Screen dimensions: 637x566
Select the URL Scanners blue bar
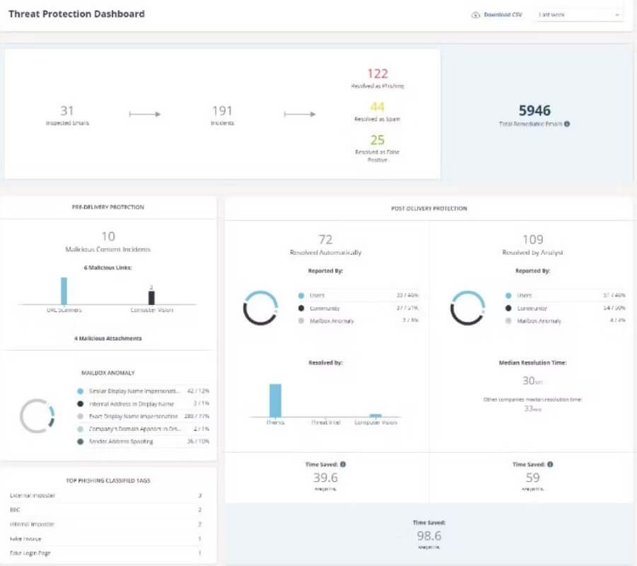coord(64,291)
